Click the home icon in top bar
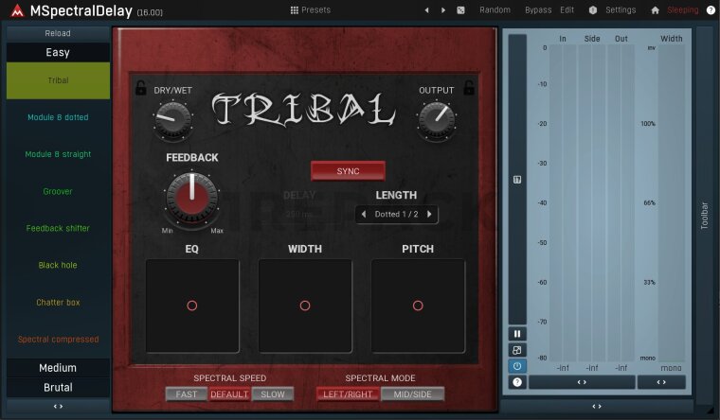Viewport: 720px width, 420px height. (x=655, y=9)
